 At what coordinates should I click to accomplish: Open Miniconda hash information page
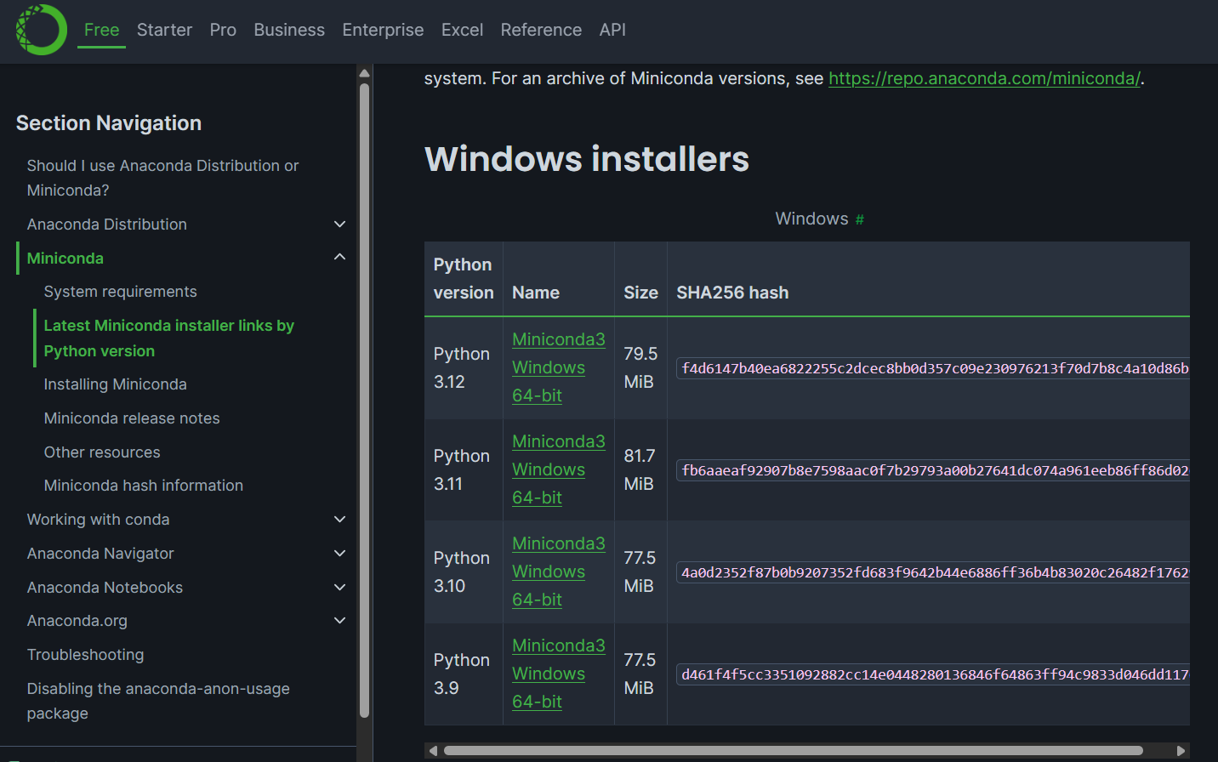144,486
